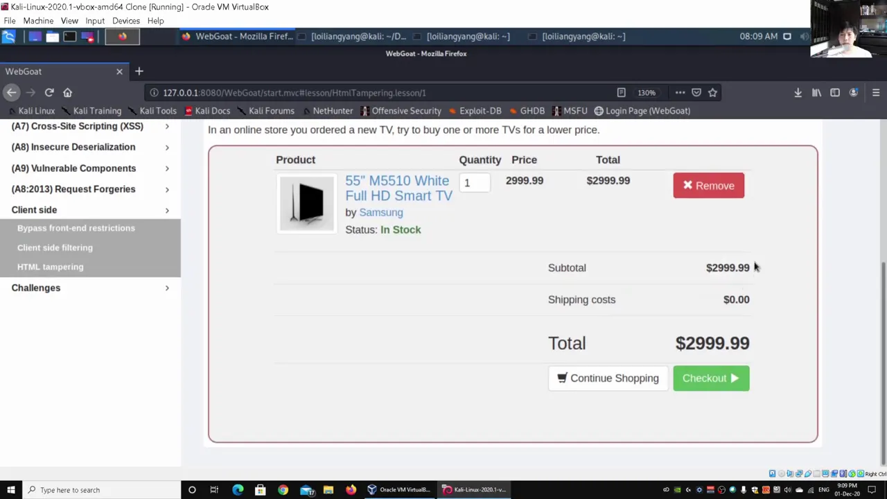The width and height of the screenshot is (887, 499).
Task: Open Google Chrome from the taskbar
Action: click(283, 490)
